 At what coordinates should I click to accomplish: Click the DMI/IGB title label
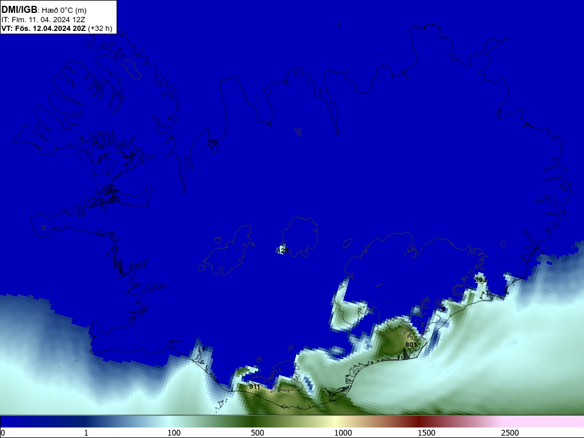(x=19, y=10)
